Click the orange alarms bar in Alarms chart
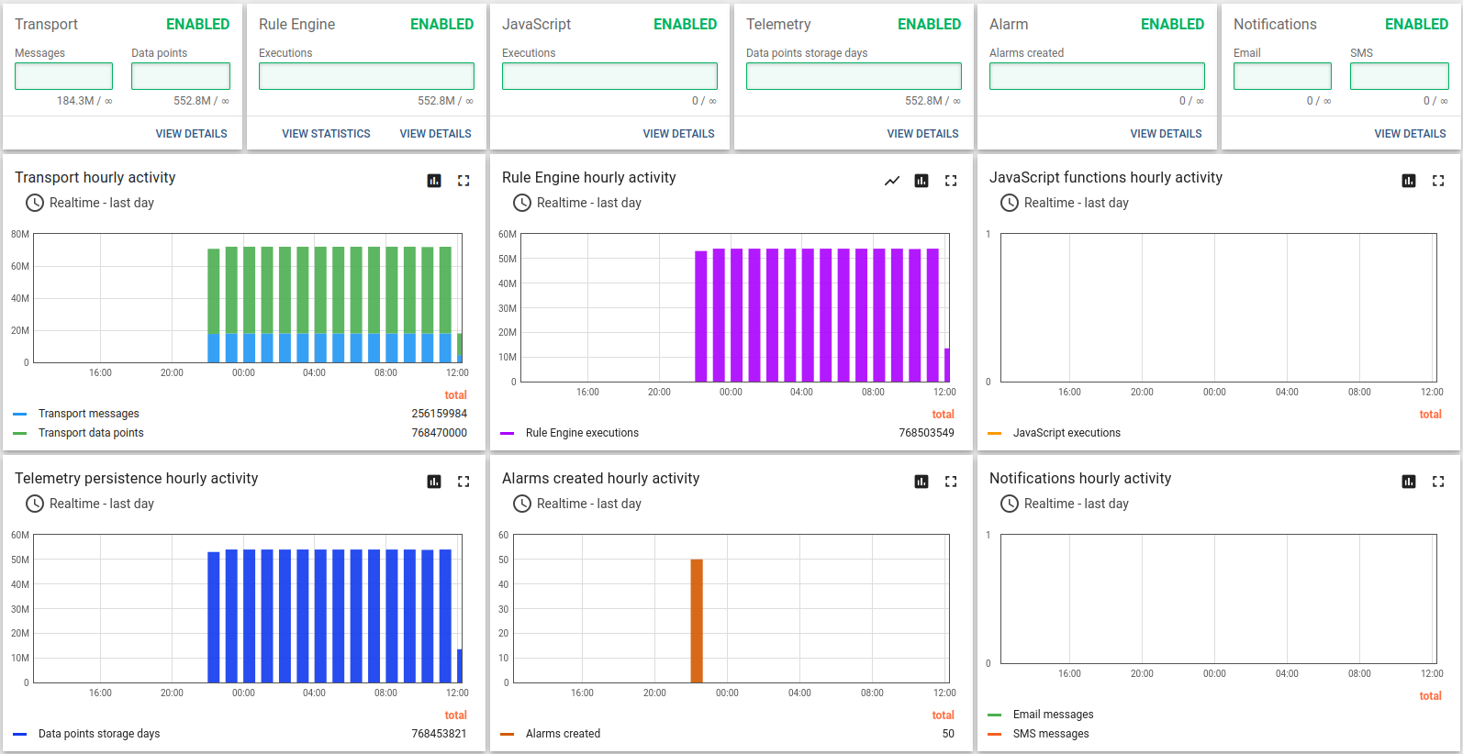 [697, 620]
